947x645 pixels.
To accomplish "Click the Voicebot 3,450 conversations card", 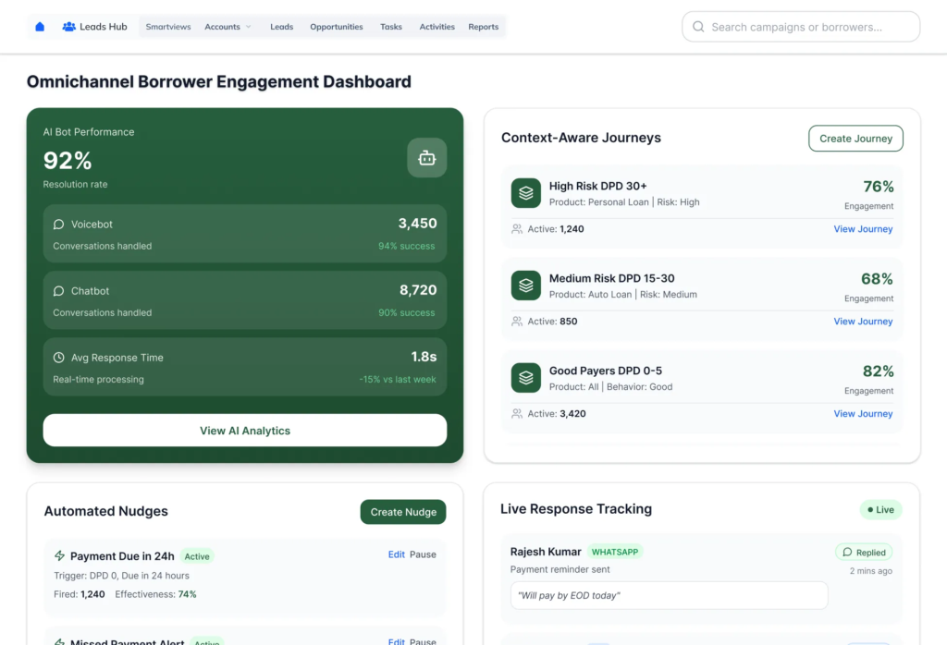I will [x=244, y=234].
